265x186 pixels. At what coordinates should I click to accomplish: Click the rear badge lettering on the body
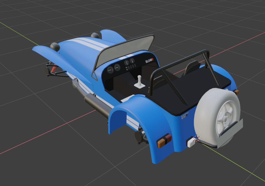coord(185,116)
